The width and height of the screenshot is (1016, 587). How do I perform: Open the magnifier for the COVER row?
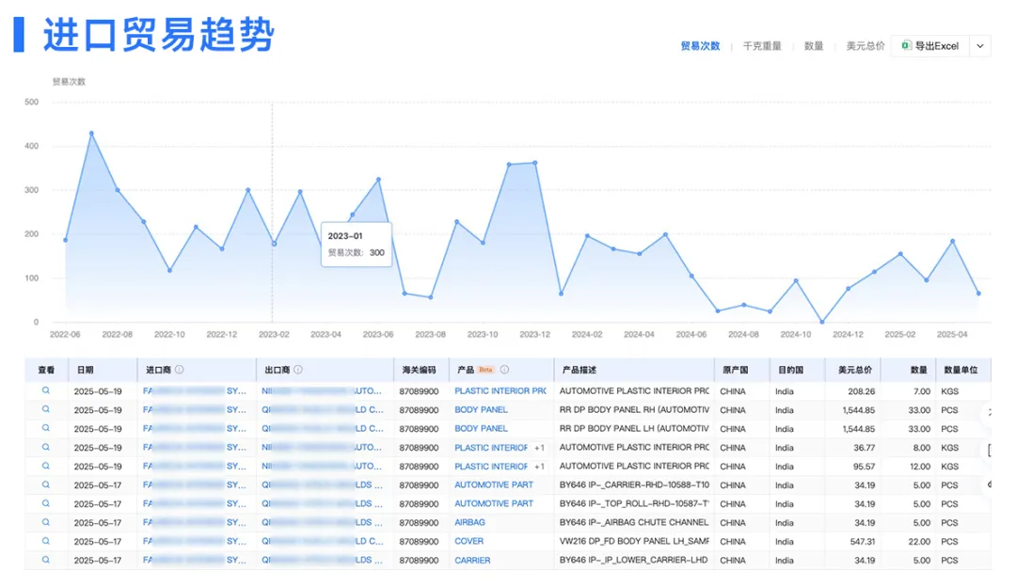point(46,541)
